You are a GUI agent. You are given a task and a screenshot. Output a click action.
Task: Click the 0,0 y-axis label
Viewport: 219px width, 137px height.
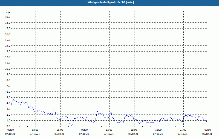[8, 126]
